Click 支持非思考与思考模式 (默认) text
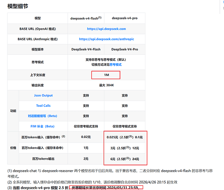The height and width of the screenshot is (190, 224). point(106,60)
